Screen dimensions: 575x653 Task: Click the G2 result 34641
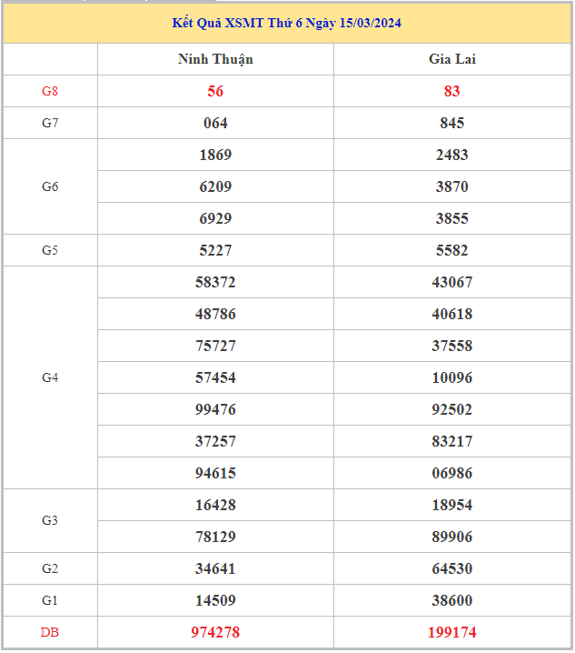215,568
